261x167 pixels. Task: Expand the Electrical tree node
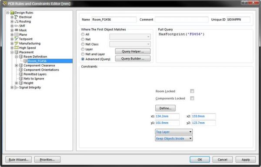(12, 17)
